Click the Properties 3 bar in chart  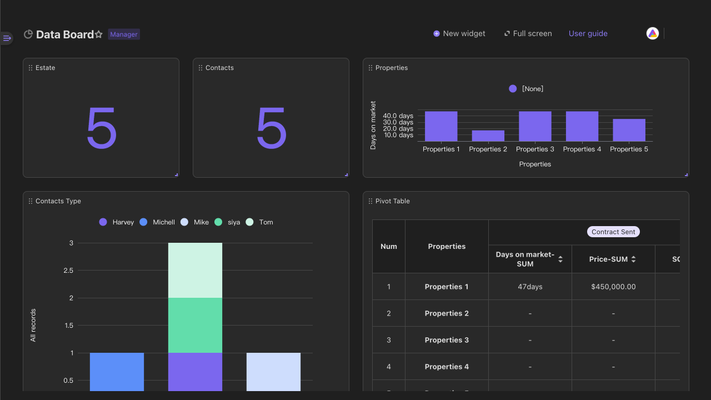[x=535, y=126]
